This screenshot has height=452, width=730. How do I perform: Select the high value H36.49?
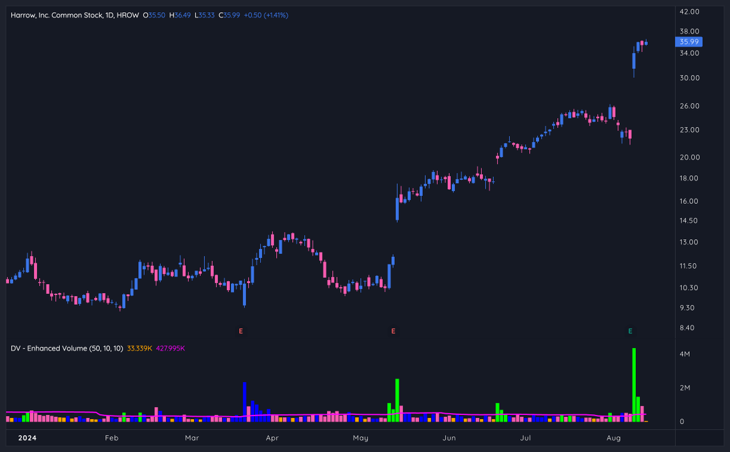tap(179, 15)
